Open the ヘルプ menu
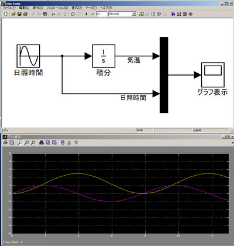This screenshot has height=246, width=234. [x=106, y=8]
